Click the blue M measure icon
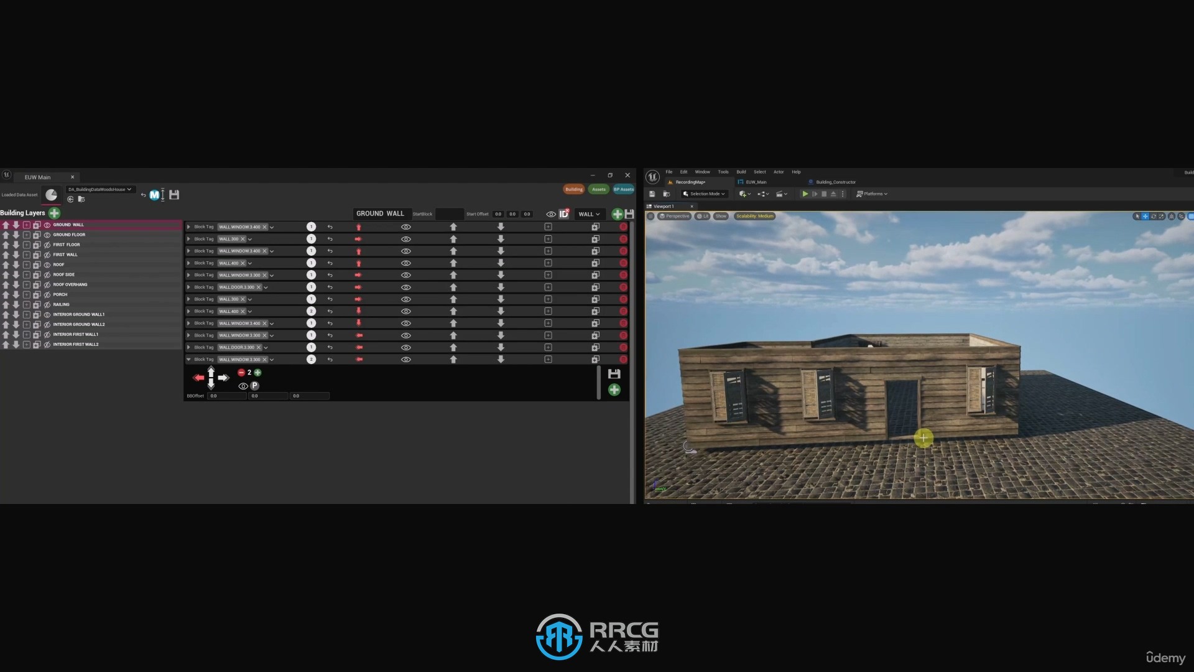Screen dimensions: 1194x672 (x=154, y=195)
